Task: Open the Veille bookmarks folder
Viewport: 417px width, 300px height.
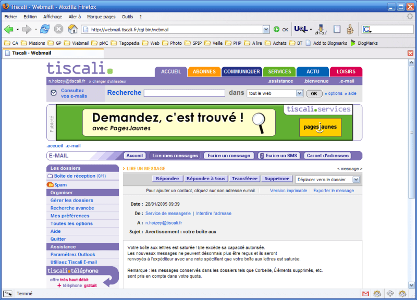Action: [x=214, y=43]
